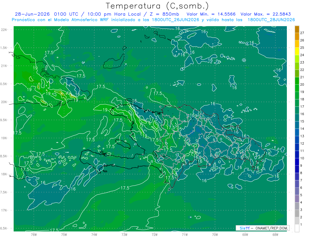Click the color bar segment between 15 and 16

(297, 118)
